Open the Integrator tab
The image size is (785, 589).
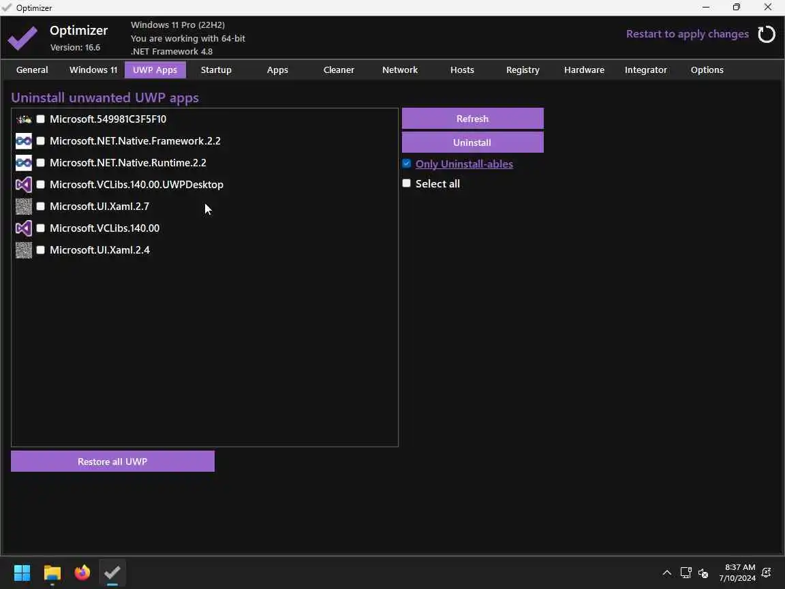[646, 70]
